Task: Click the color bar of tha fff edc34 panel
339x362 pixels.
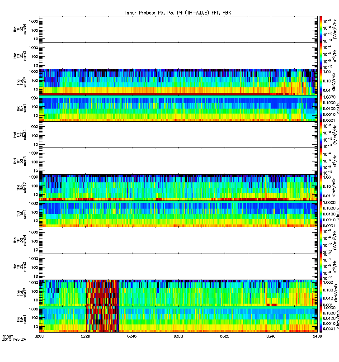Action: pyautogui.click(x=321, y=29)
